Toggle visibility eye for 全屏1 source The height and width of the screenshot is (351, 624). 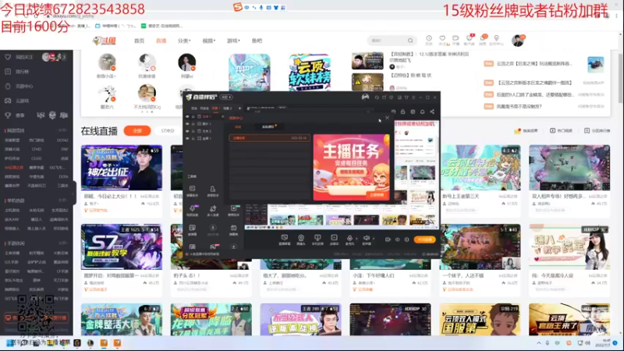click(187, 138)
